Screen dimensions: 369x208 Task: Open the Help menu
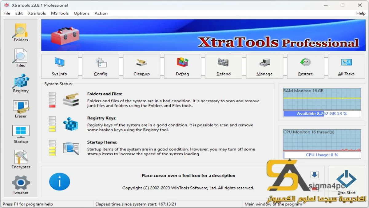click(361, 13)
